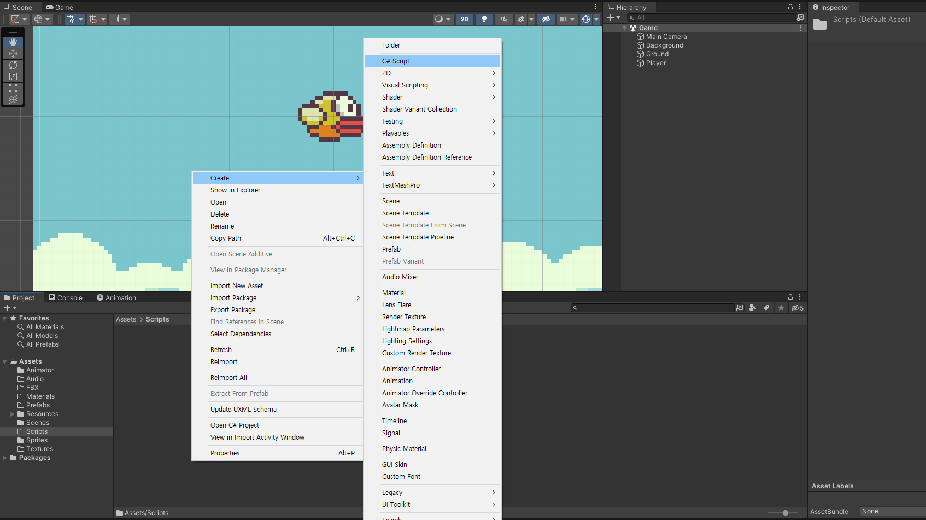Select Player object in Hierarchy
This screenshot has width=926, height=520.
pyautogui.click(x=656, y=63)
